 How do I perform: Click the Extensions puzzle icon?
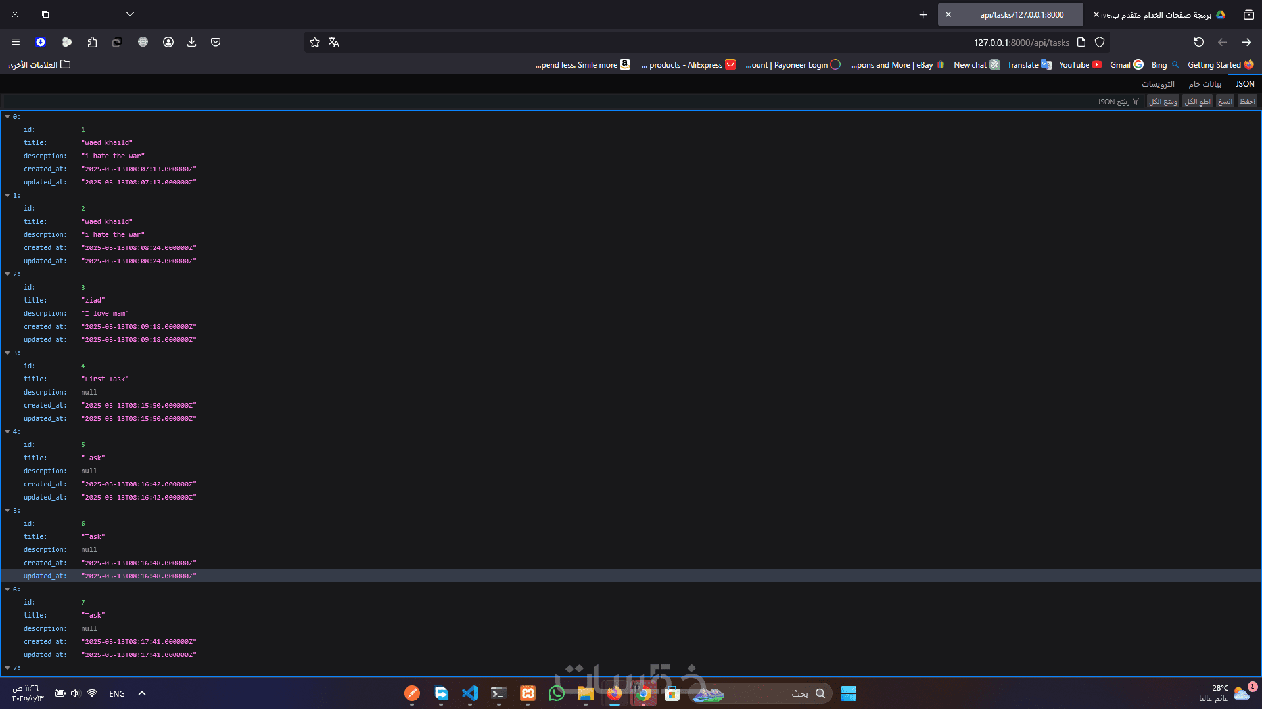click(92, 42)
